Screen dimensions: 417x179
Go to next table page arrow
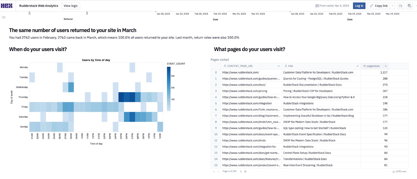tap(241, 171)
